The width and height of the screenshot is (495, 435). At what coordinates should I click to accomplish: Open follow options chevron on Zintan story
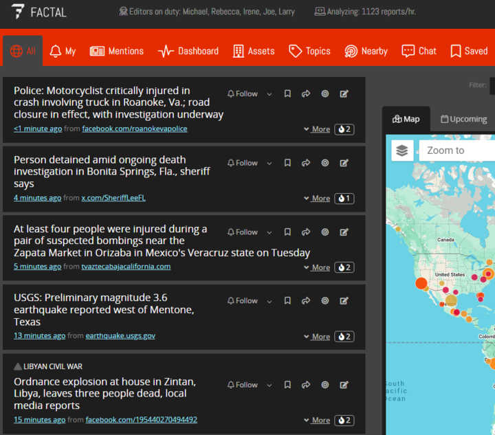[x=269, y=385]
